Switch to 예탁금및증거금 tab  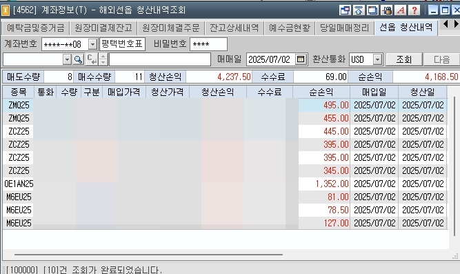point(35,28)
